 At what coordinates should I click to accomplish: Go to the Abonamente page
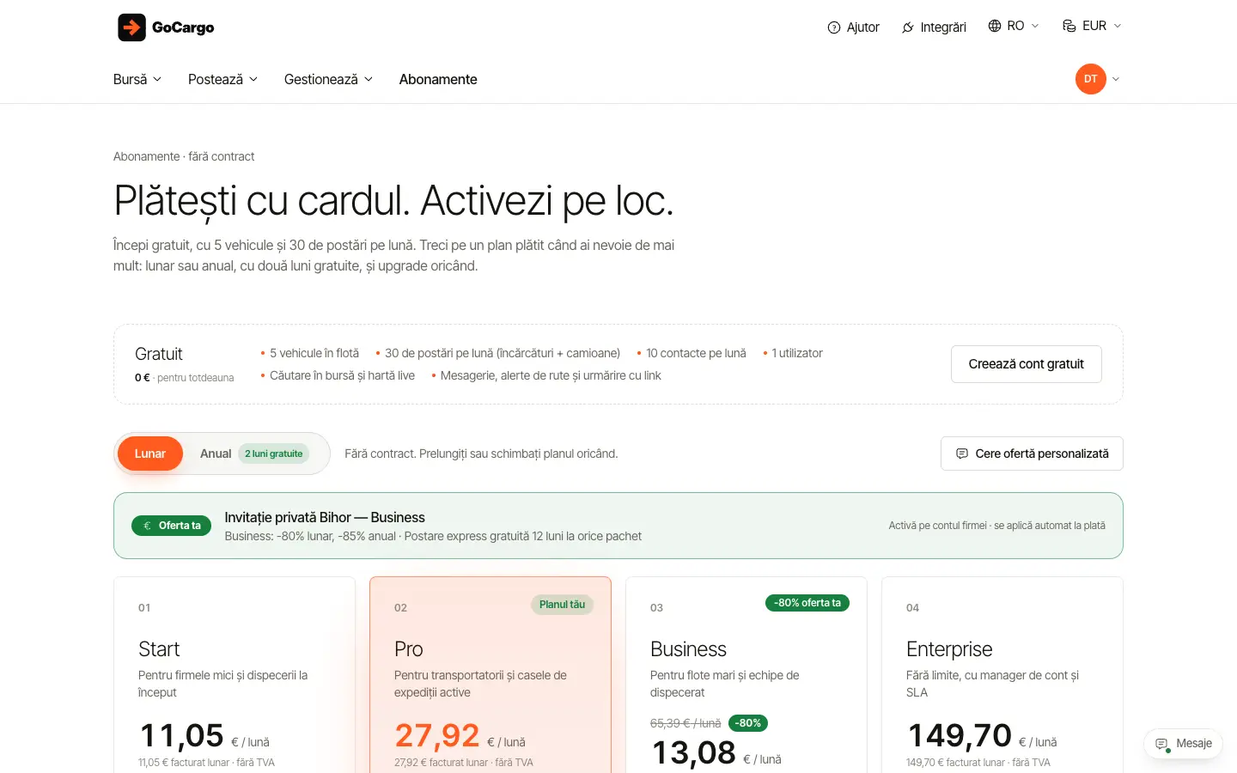[x=438, y=79]
